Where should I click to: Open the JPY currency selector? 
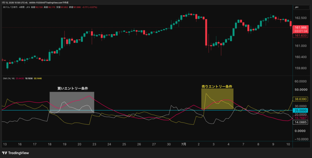pyautogui.click(x=301, y=7)
